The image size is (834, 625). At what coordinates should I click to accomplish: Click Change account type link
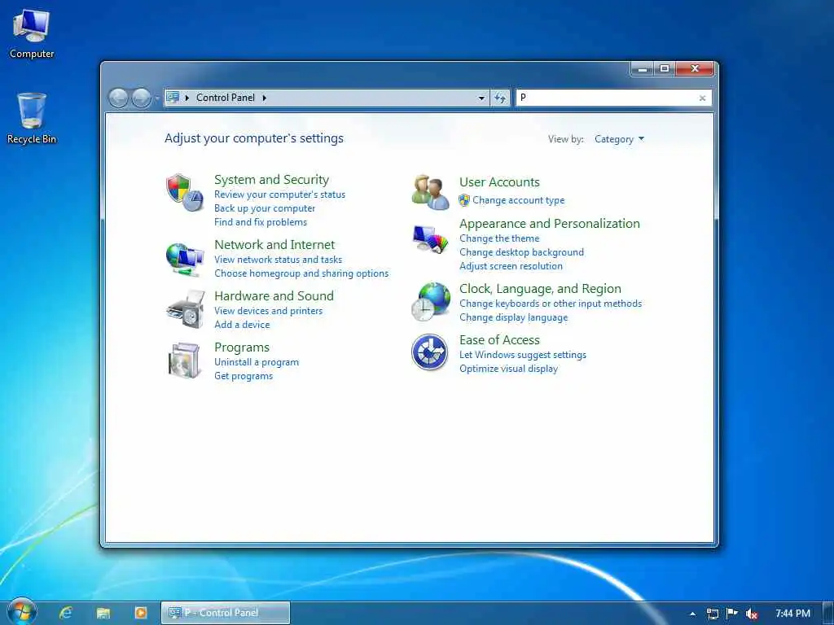coord(519,200)
